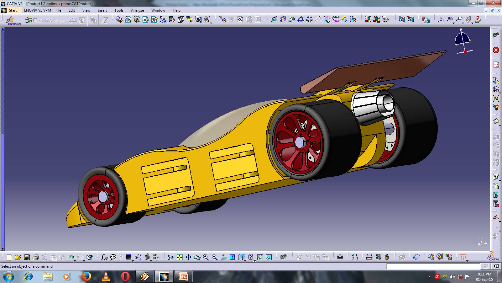Open the Start menu in CATIA
This screenshot has width=502, height=283.
(13, 10)
